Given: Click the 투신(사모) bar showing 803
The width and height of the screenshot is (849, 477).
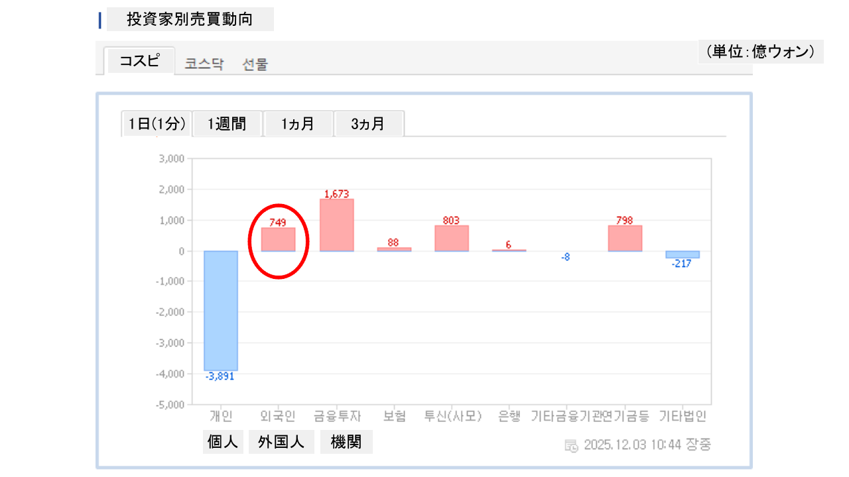Looking at the screenshot, I should coord(452,238).
